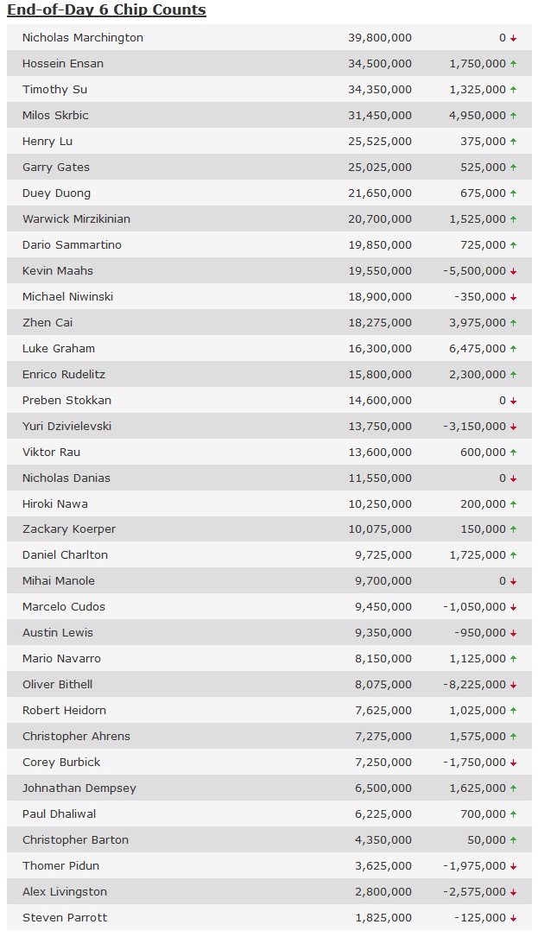Image resolution: width=538 pixels, height=937 pixels.
Task: Click the red arrow beside Oliver Bithell's -8,225,000
Action: [513, 685]
